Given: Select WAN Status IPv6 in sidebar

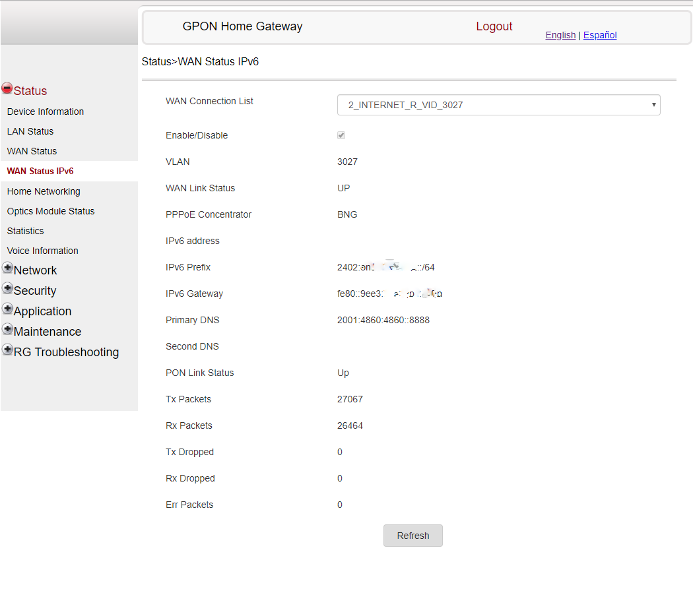Looking at the screenshot, I should tap(40, 171).
